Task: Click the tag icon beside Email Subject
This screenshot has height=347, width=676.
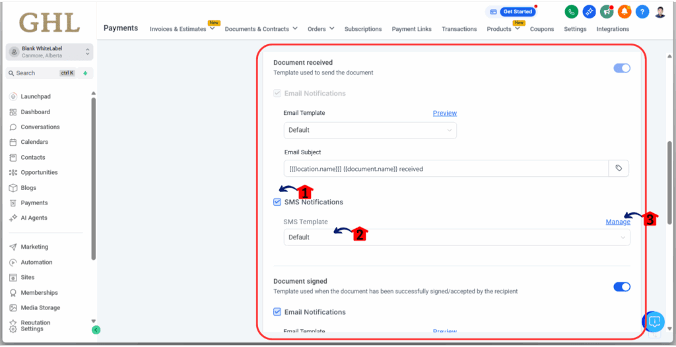Action: coord(619,168)
